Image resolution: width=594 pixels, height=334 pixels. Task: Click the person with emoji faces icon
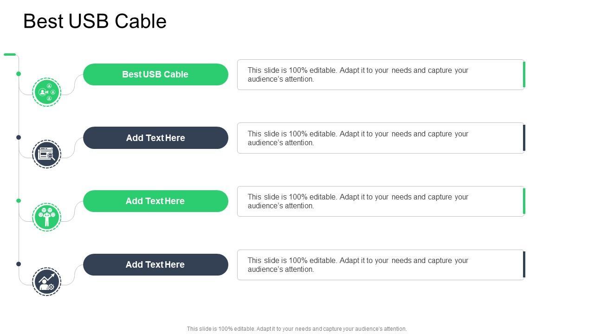(47, 217)
